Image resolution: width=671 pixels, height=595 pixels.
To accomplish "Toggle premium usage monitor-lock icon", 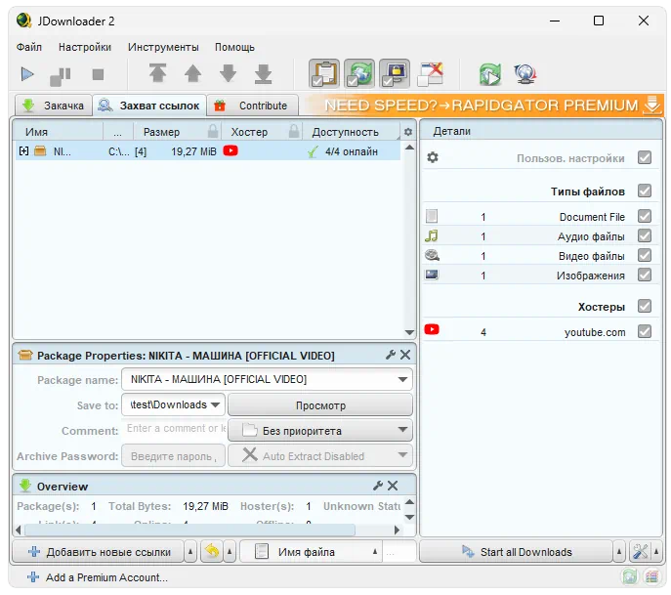I will click(x=395, y=73).
